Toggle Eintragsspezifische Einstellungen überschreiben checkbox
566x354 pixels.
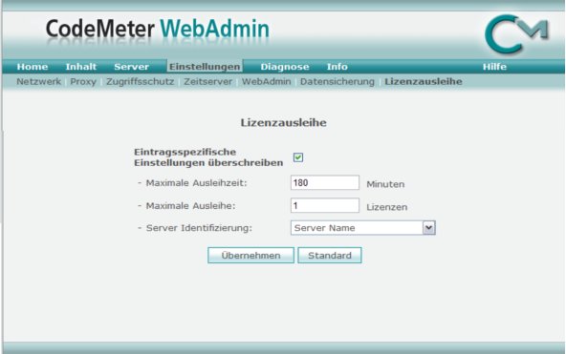point(298,157)
